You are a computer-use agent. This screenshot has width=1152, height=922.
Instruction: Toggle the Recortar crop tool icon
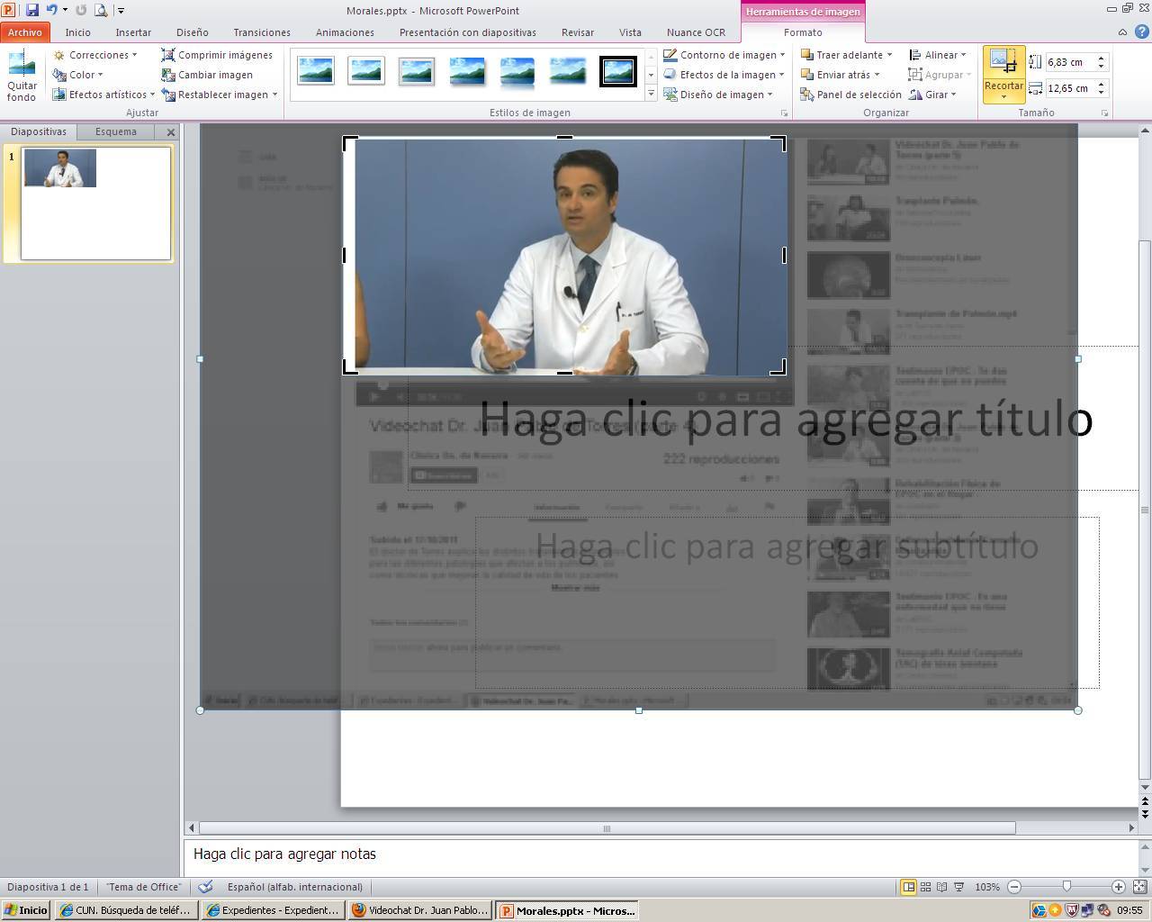(1003, 62)
